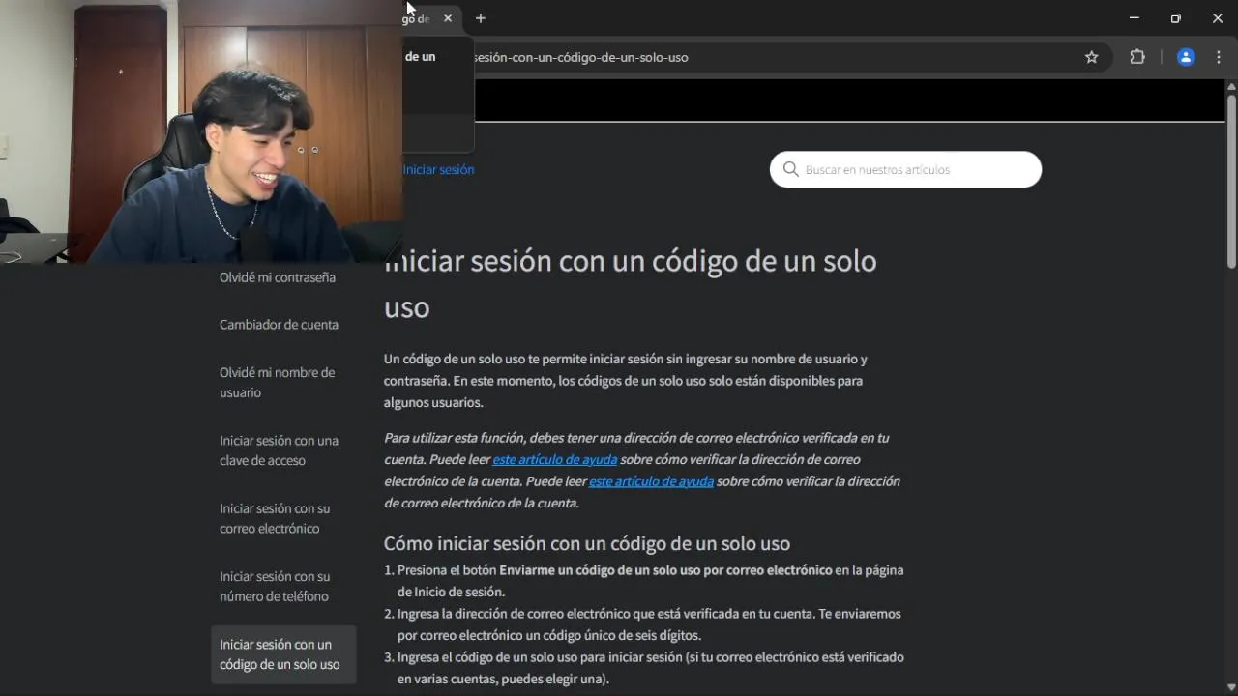Open the Extensions puzzle icon

tap(1137, 57)
